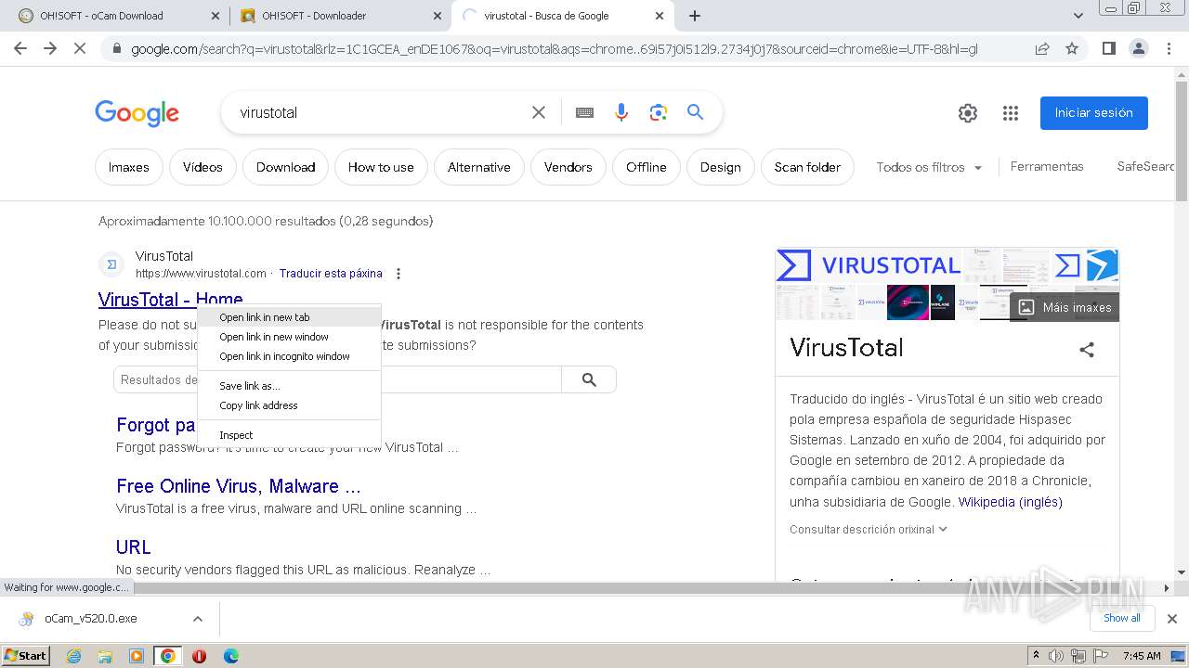The image size is (1189, 668).
Task: Close the virustotal Google tab
Action: 660,16
